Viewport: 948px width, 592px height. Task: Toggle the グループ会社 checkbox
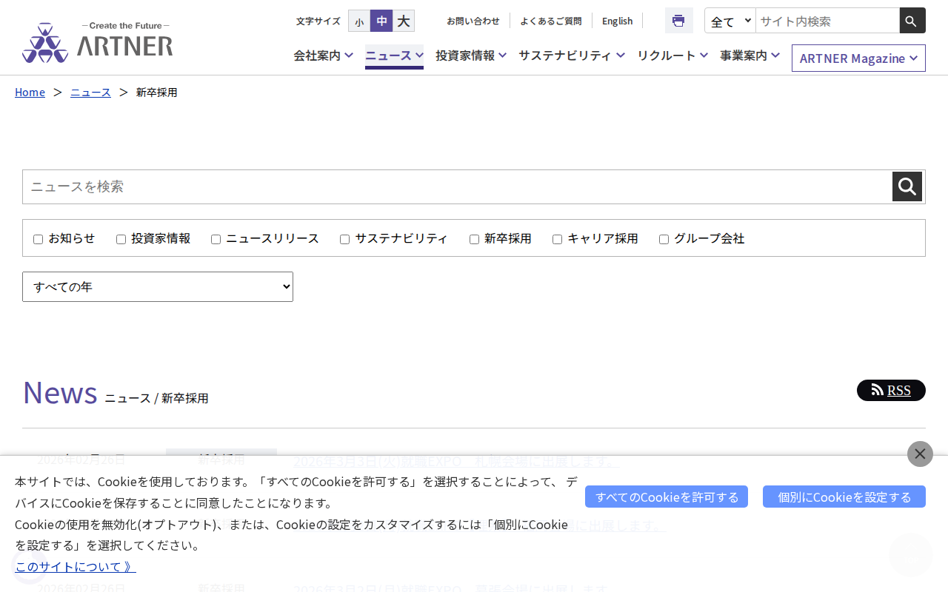point(664,239)
